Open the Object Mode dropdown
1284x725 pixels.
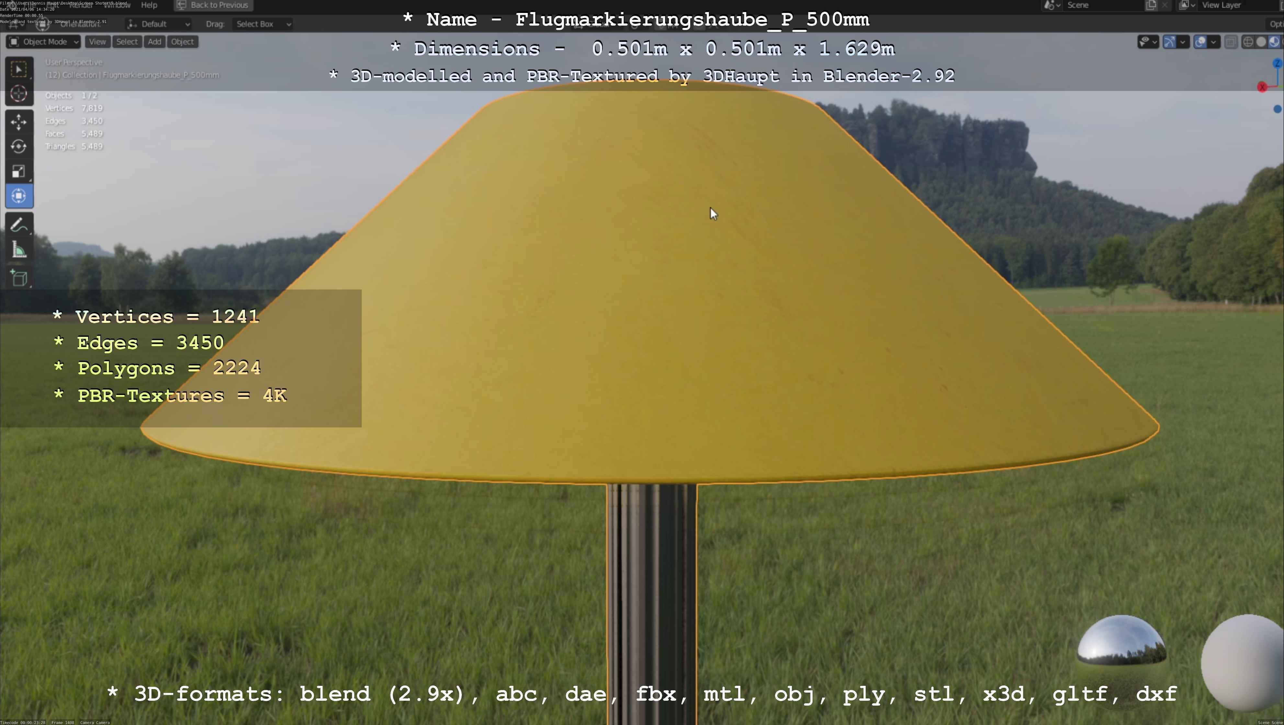(x=43, y=42)
